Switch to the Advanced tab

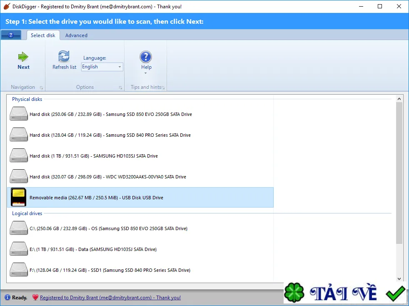click(76, 35)
